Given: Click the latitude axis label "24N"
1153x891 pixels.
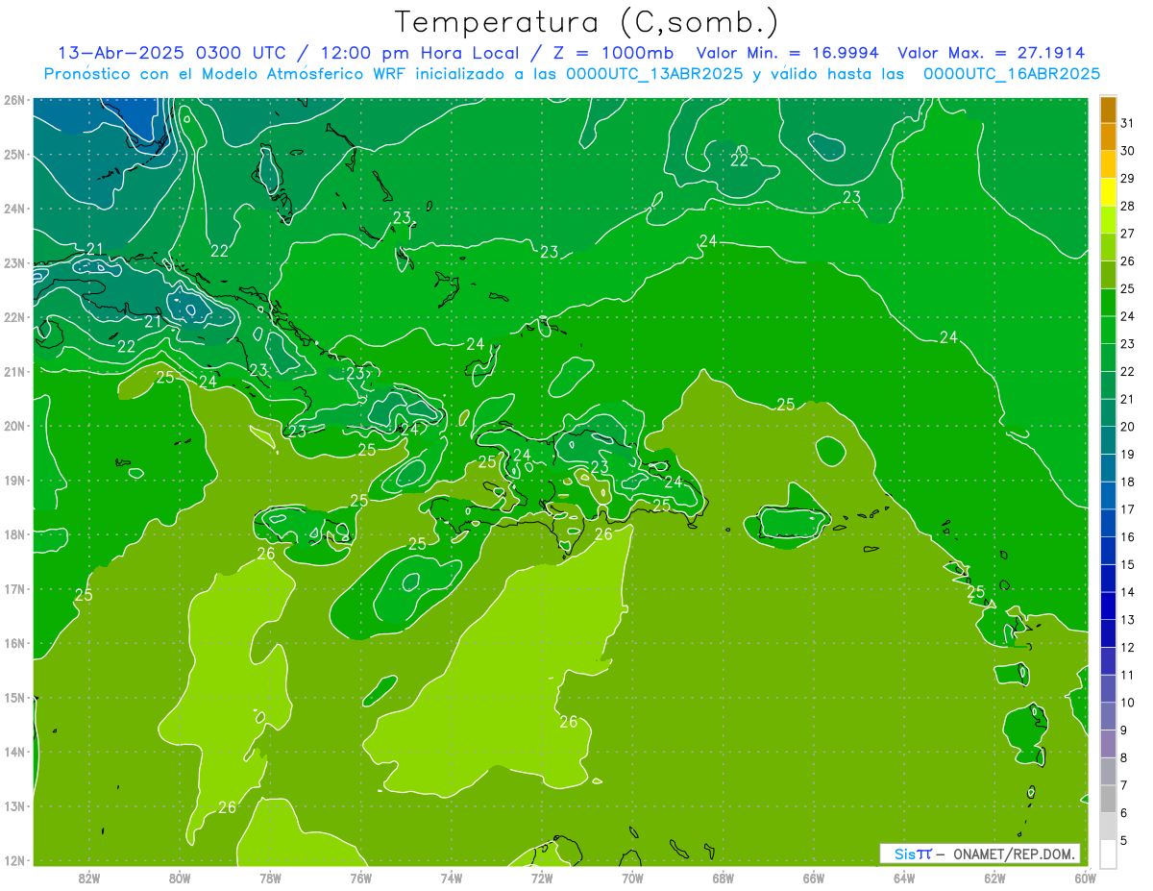Looking at the screenshot, I should coord(14,209).
